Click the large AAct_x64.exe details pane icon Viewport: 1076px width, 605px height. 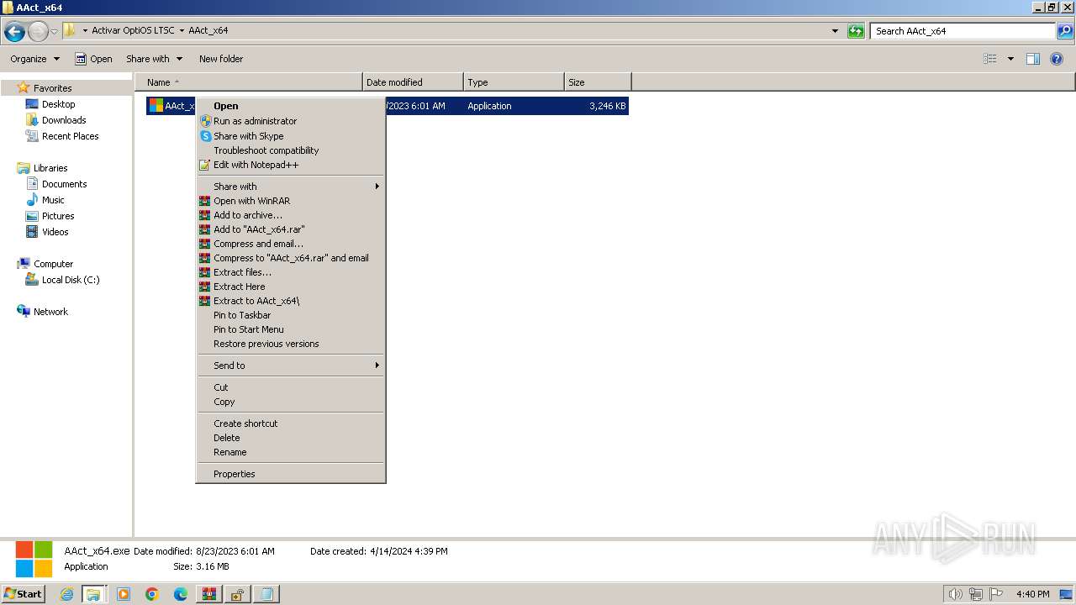(x=34, y=559)
